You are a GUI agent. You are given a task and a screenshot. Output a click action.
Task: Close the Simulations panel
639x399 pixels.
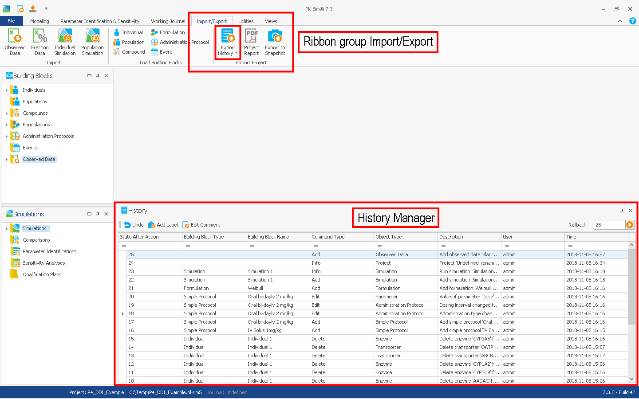(106, 214)
